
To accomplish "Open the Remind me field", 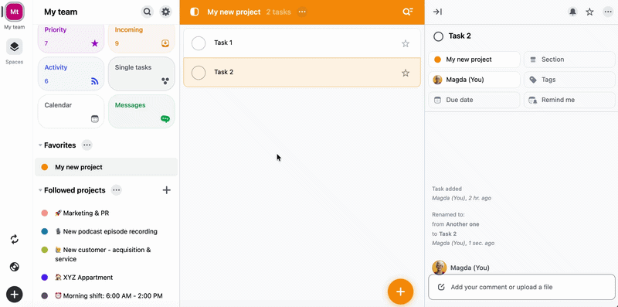I will click(569, 100).
